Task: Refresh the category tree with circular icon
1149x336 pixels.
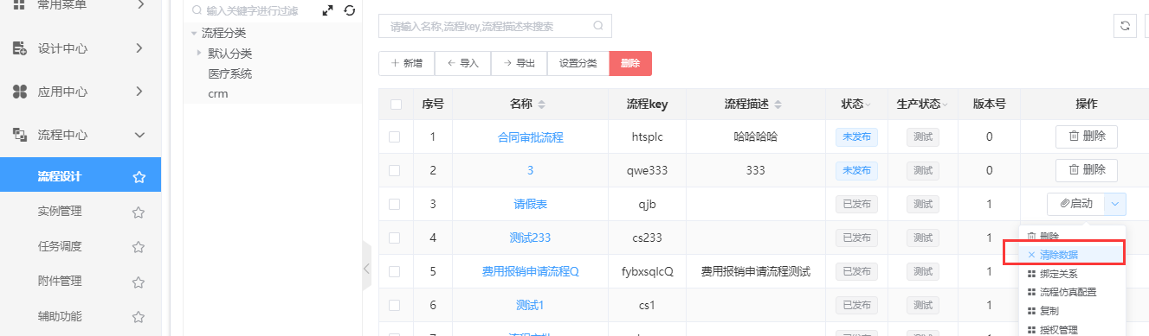Action: tap(349, 11)
